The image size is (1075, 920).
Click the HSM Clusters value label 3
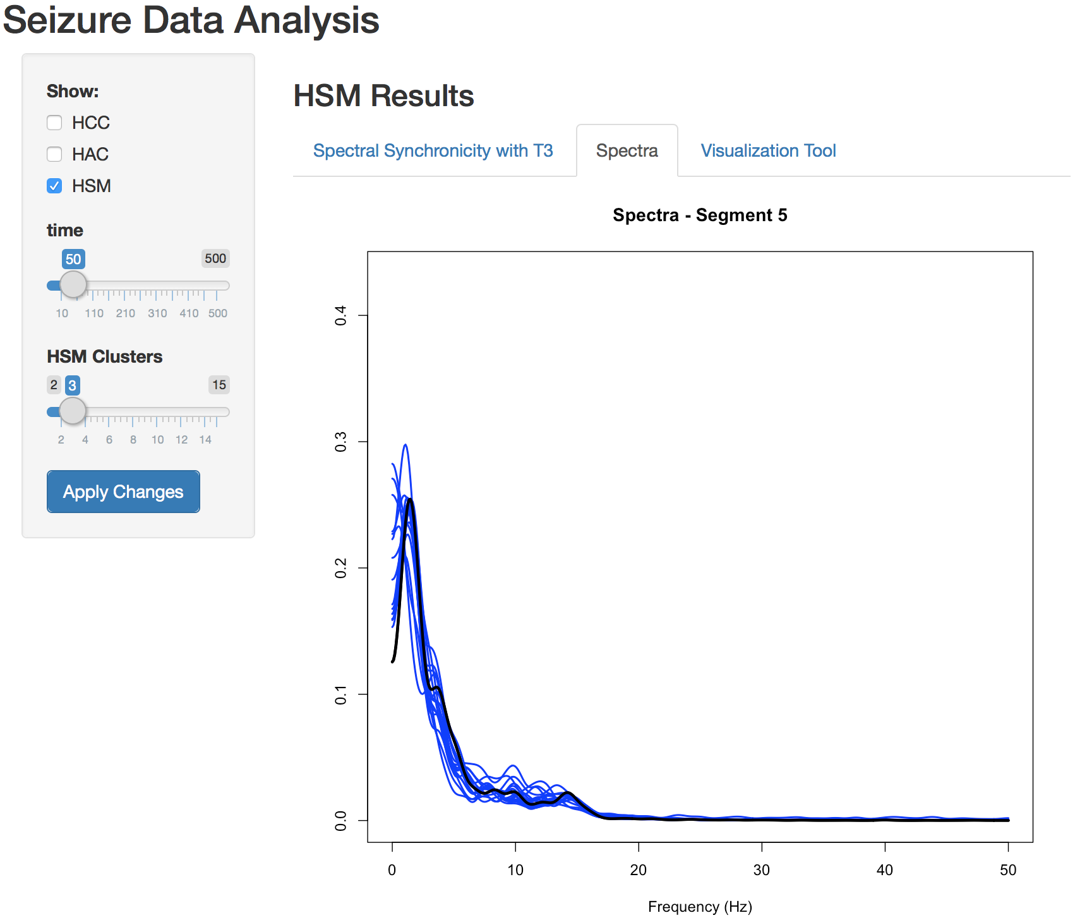(x=73, y=385)
